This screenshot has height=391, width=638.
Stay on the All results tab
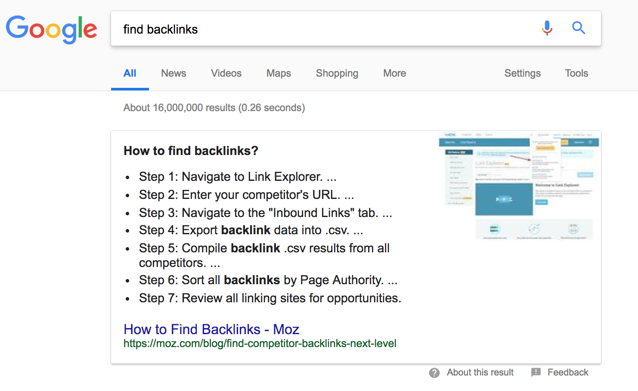[130, 73]
